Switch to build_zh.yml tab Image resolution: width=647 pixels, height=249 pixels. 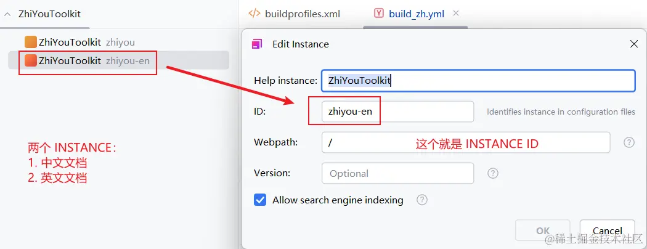tap(417, 14)
